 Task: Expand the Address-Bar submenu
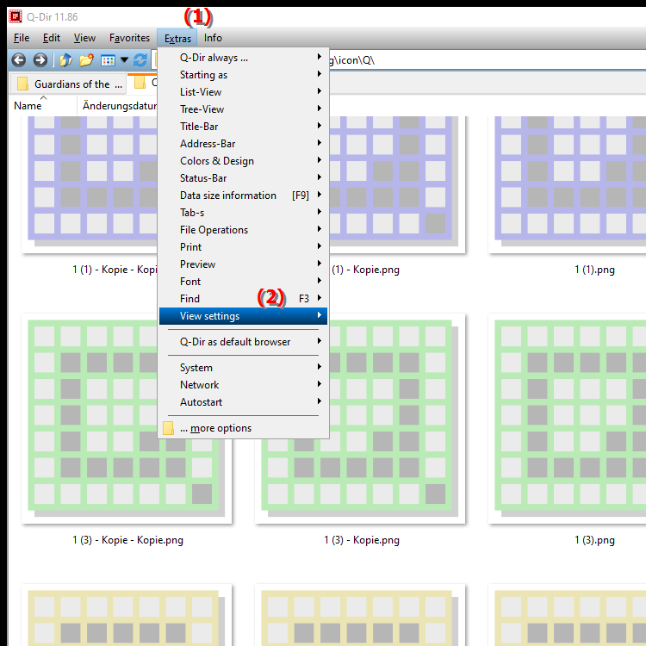[x=243, y=144]
